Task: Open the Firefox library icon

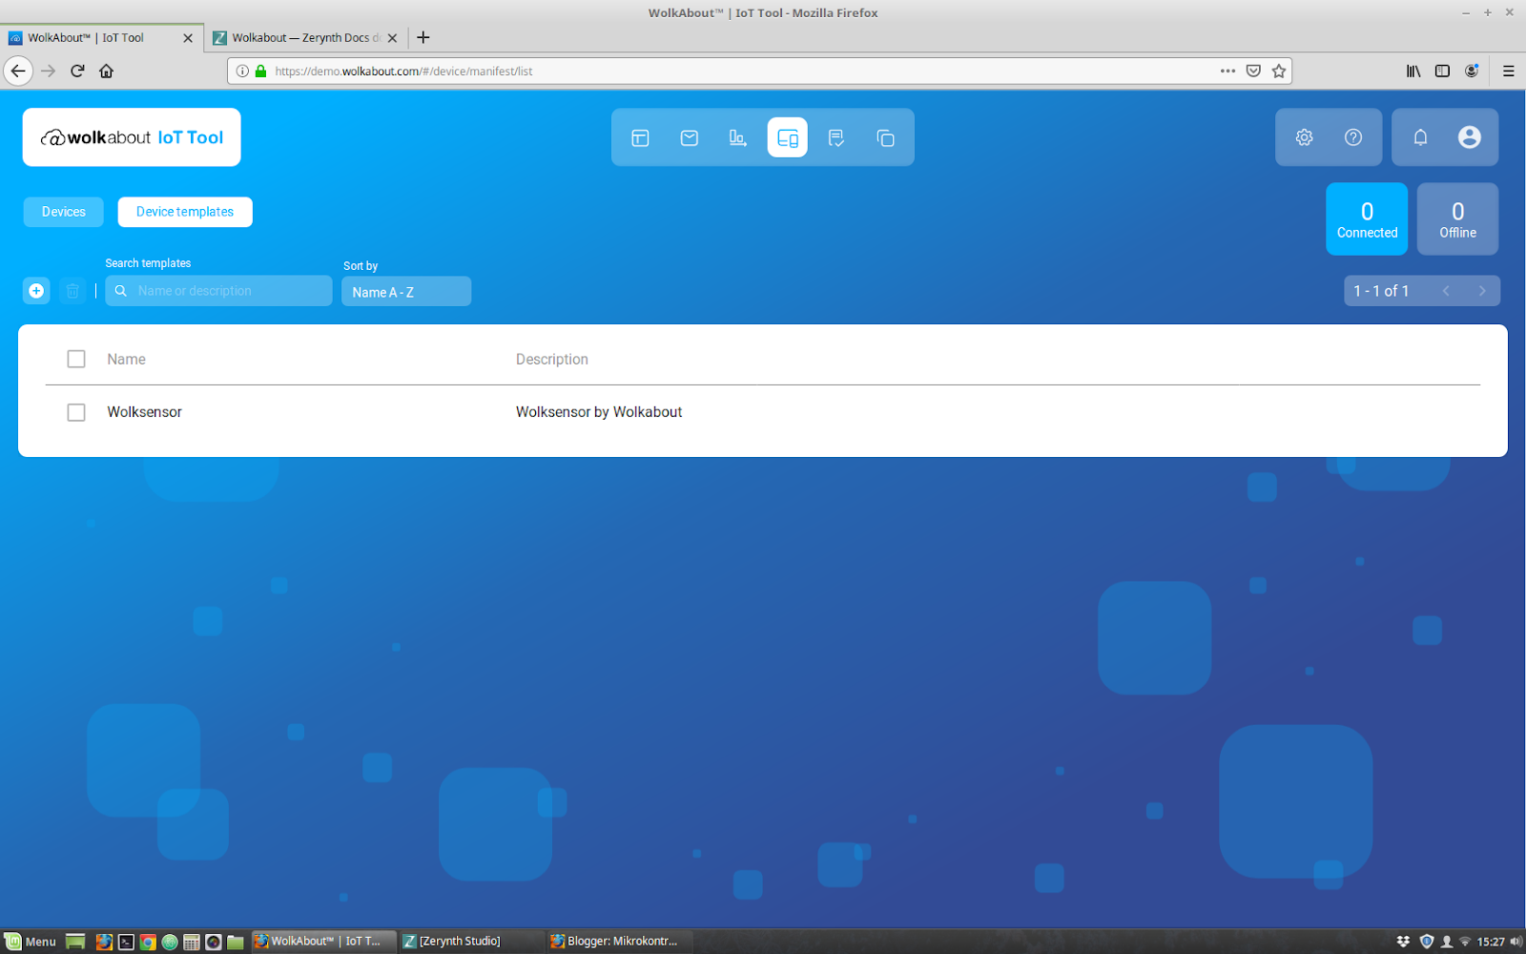Action: click(1413, 71)
